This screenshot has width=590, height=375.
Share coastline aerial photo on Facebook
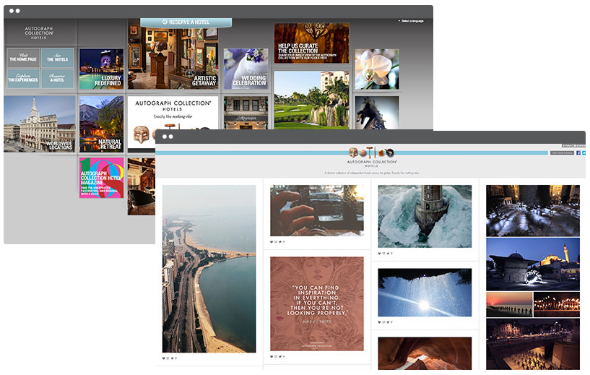pos(176,358)
